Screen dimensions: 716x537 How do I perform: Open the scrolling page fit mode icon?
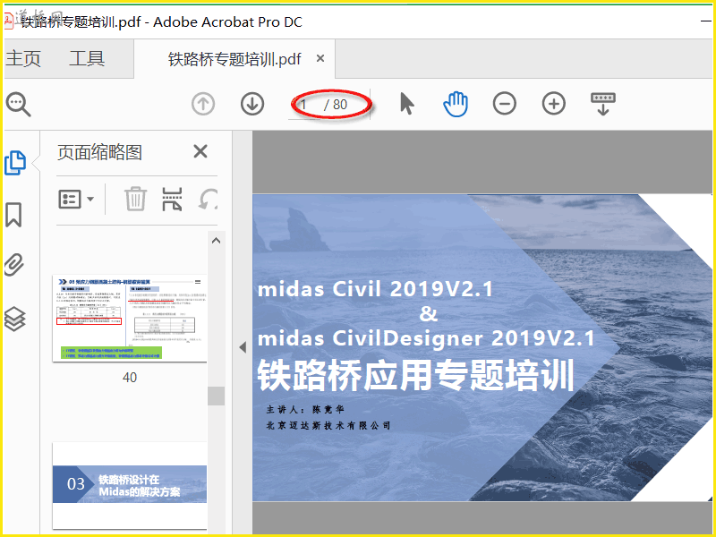(602, 104)
